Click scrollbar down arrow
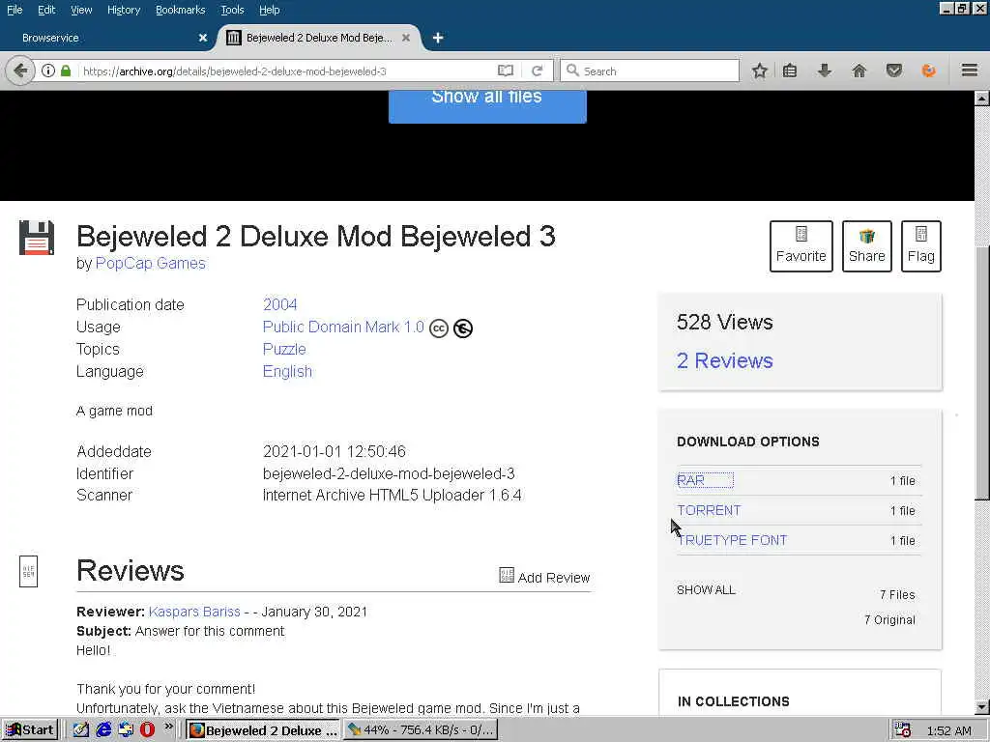This screenshot has height=742, width=990. click(982, 707)
